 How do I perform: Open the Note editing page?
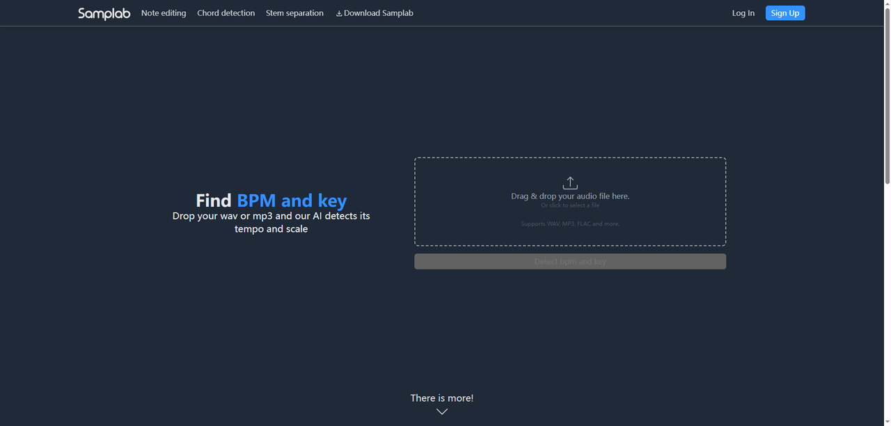pos(164,13)
